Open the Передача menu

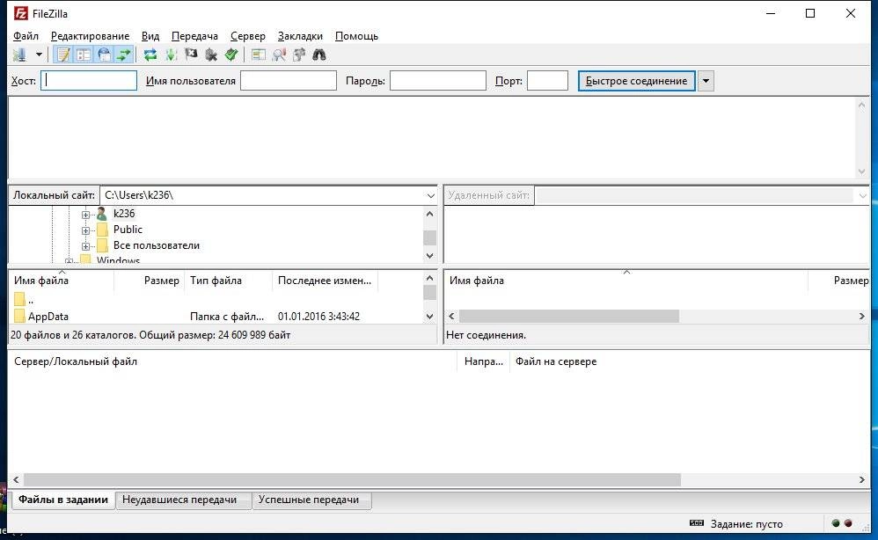[194, 36]
